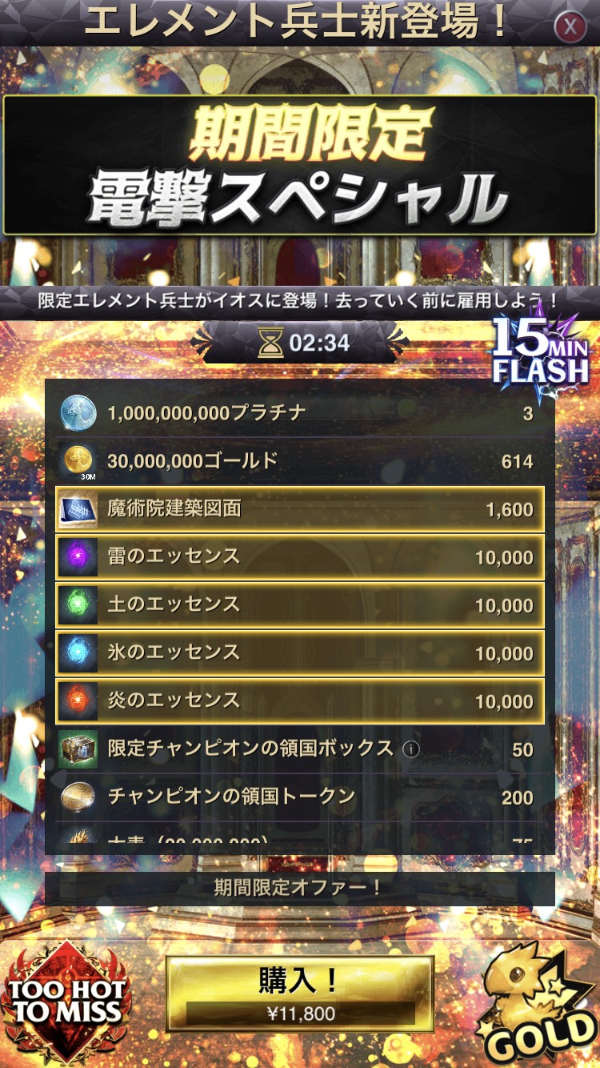Tap the TOO HOT TO MISS emblem
This screenshot has height=1068, width=600.
pos(67,1002)
